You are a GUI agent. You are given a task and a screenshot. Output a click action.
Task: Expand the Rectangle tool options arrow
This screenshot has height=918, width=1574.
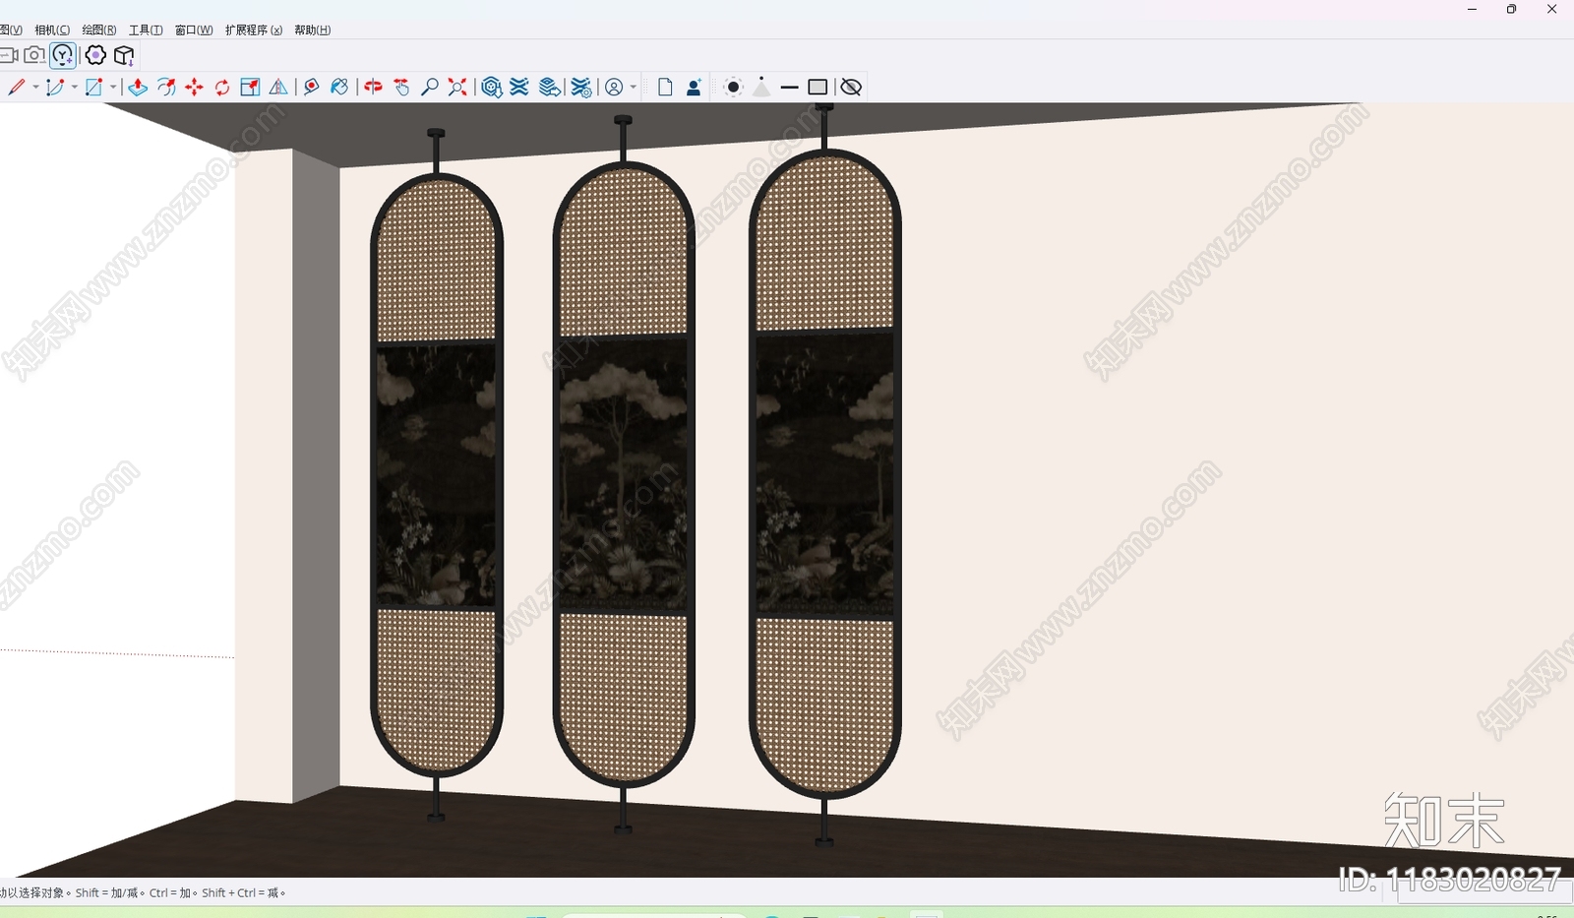(113, 87)
